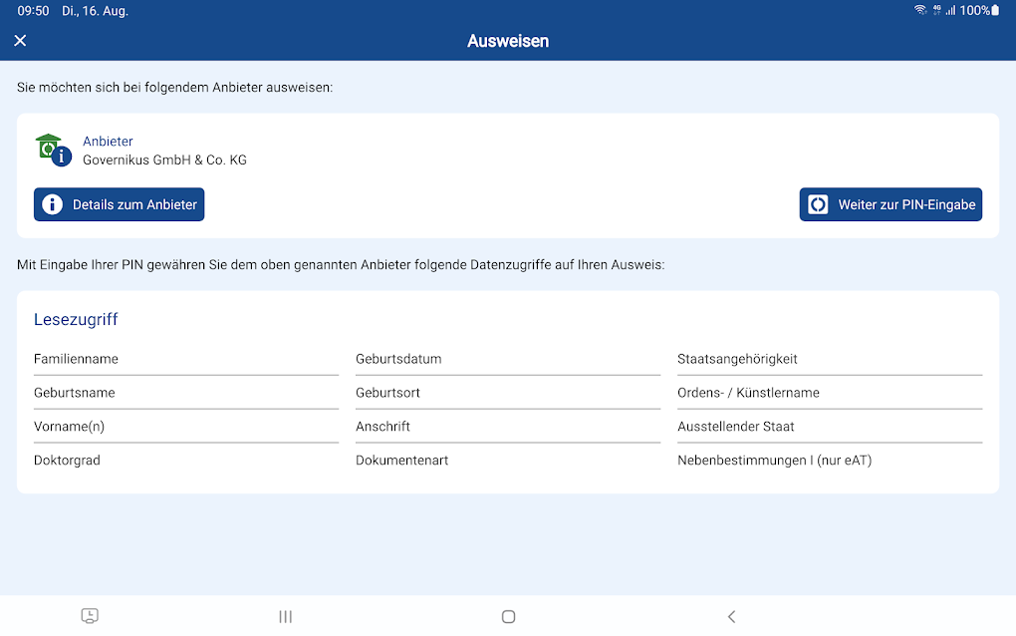Viewport: 1016px width, 636px height.
Task: Tap the screenshot icon in the navigation bar
Action: tap(90, 616)
